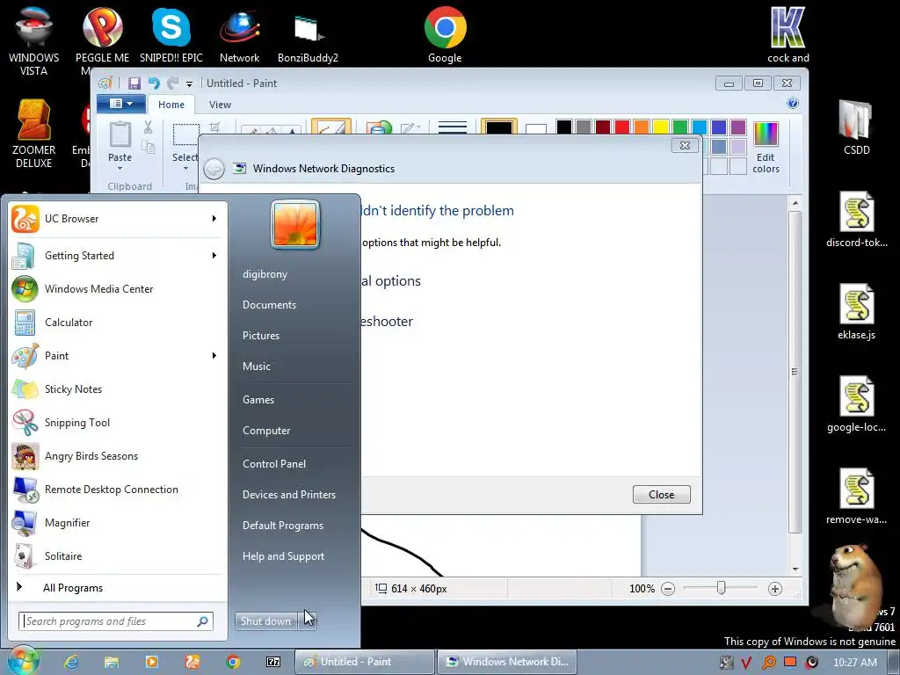This screenshot has height=675, width=900.
Task: Open the SNIPED!! EPIC Skype desktop icon
Action: click(x=171, y=35)
